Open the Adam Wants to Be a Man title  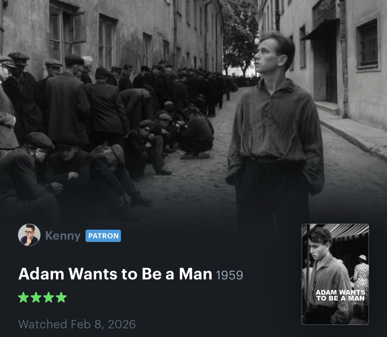pyautogui.click(x=115, y=273)
